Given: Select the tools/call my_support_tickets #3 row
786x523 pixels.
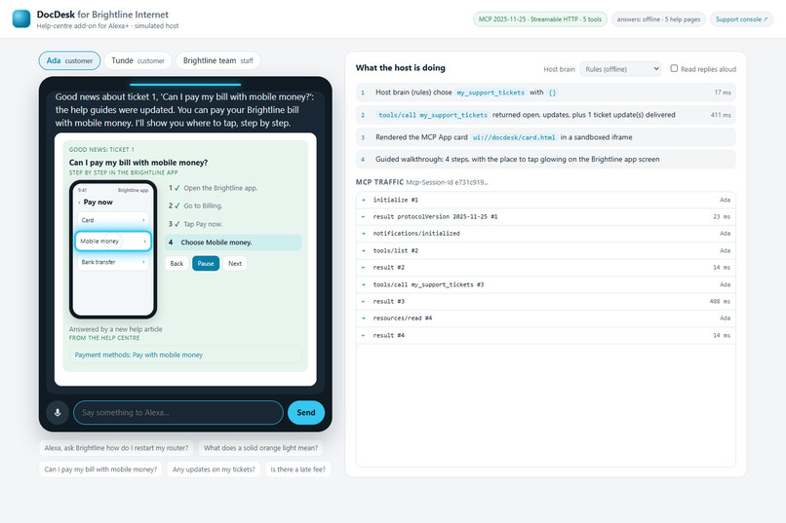Looking at the screenshot, I should point(545,284).
